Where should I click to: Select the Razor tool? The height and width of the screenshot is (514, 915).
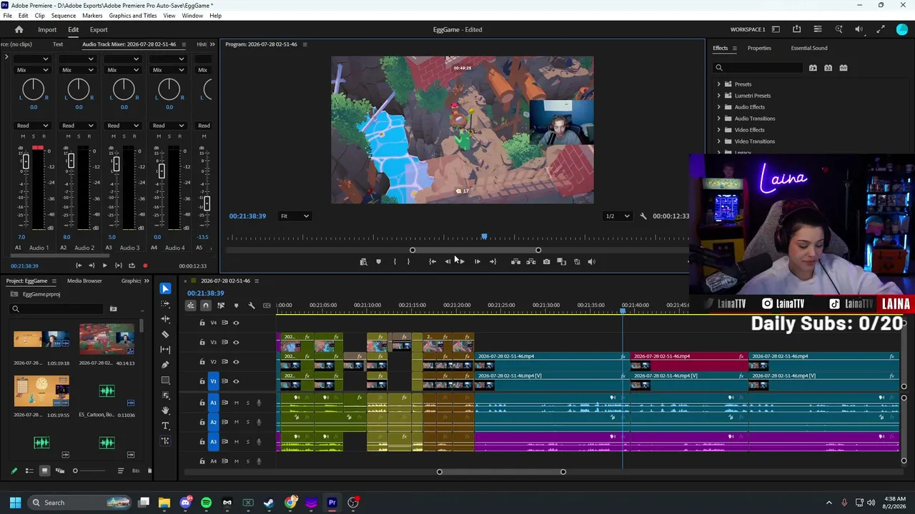165,334
